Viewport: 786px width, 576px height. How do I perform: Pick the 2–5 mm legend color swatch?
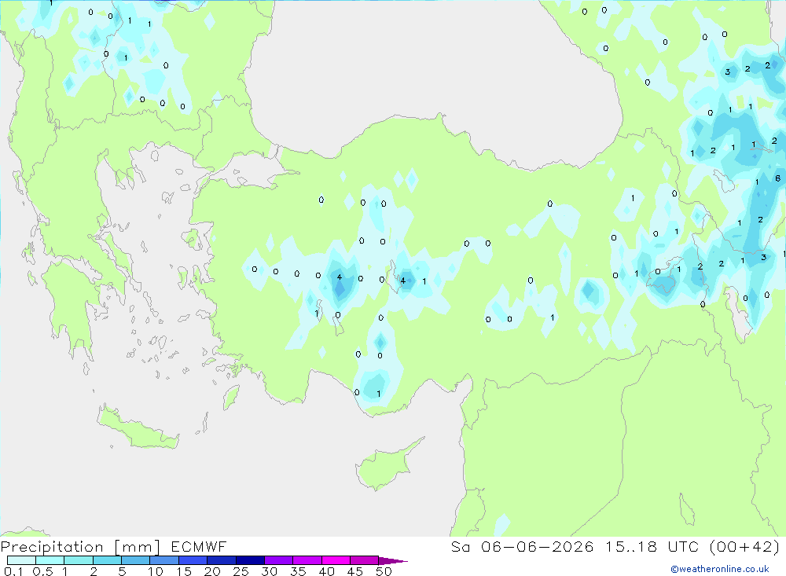click(x=107, y=560)
